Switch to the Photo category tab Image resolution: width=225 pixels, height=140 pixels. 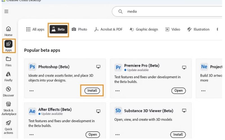[79, 29]
